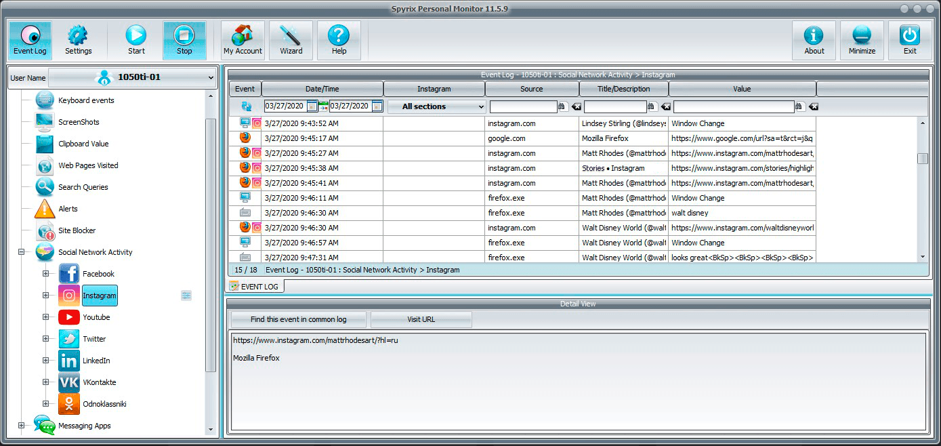Expand the Odnoklassniki tree node

coord(46,404)
